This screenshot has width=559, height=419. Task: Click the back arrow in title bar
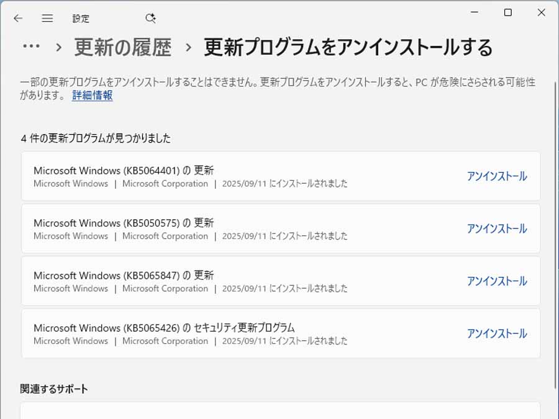18,18
